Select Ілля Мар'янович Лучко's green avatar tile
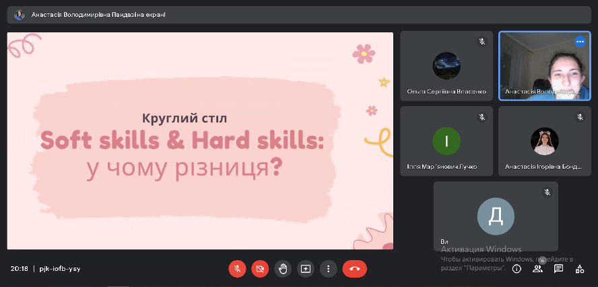 [x=446, y=140]
